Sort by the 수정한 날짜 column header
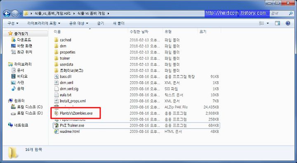This screenshot has height=163, width=297. pos(139,32)
